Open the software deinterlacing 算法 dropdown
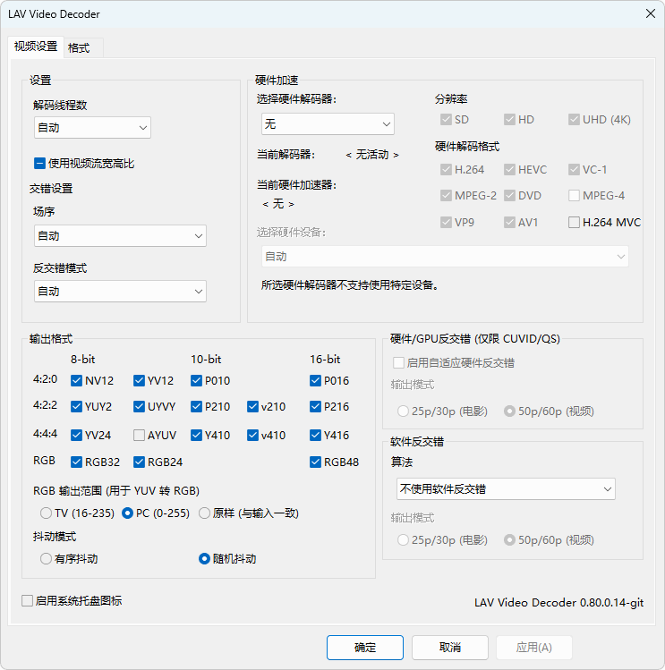This screenshot has height=670, width=665. [505, 489]
